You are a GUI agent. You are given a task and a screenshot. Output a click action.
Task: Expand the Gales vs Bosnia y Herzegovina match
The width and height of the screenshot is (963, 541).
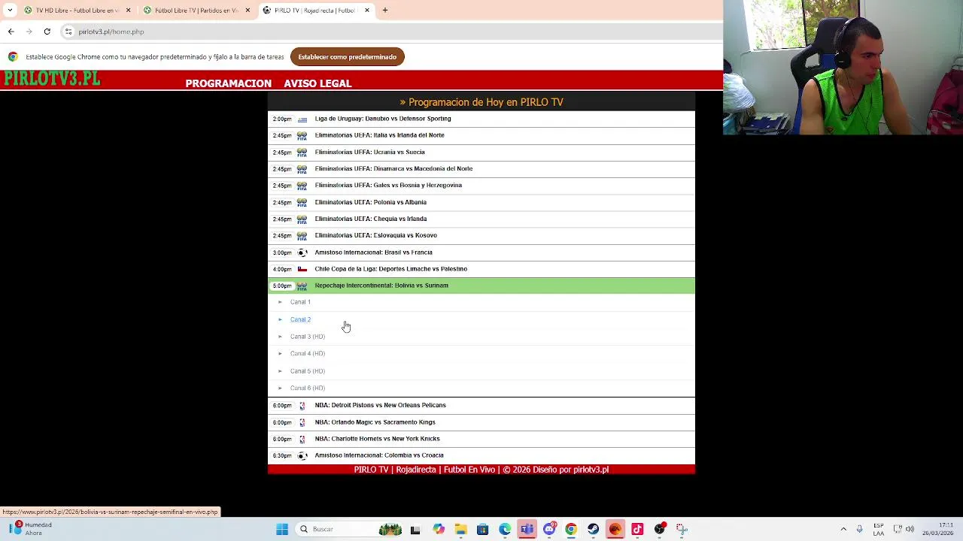(x=481, y=185)
